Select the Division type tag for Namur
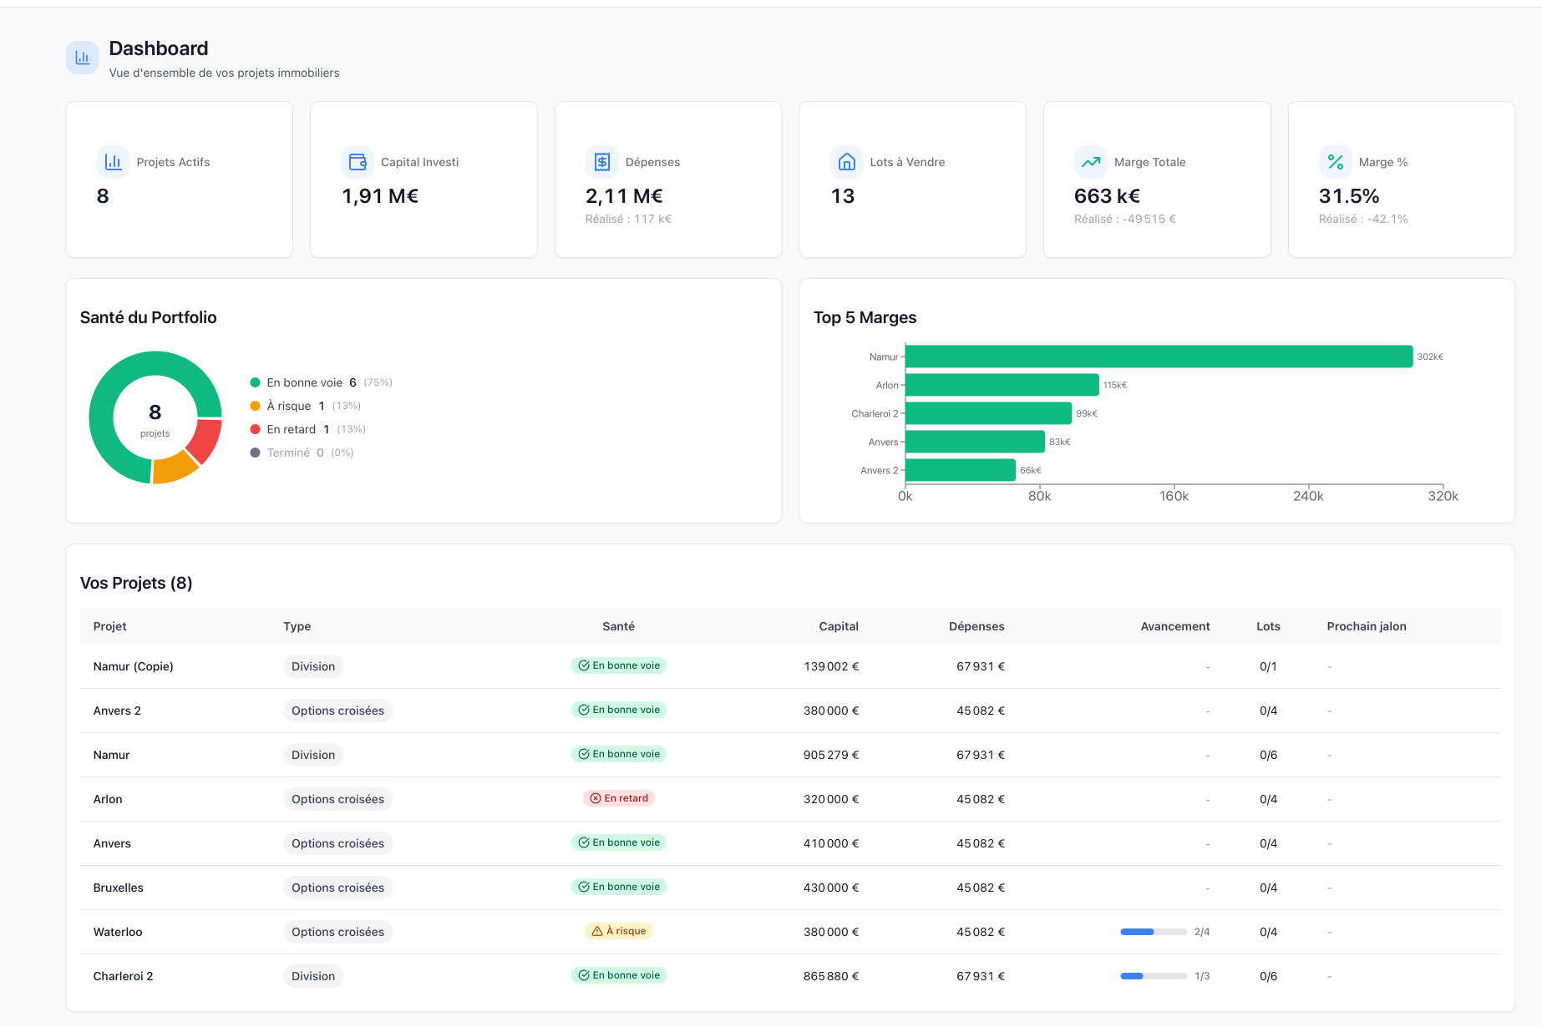The height and width of the screenshot is (1027, 1542). point(312,754)
